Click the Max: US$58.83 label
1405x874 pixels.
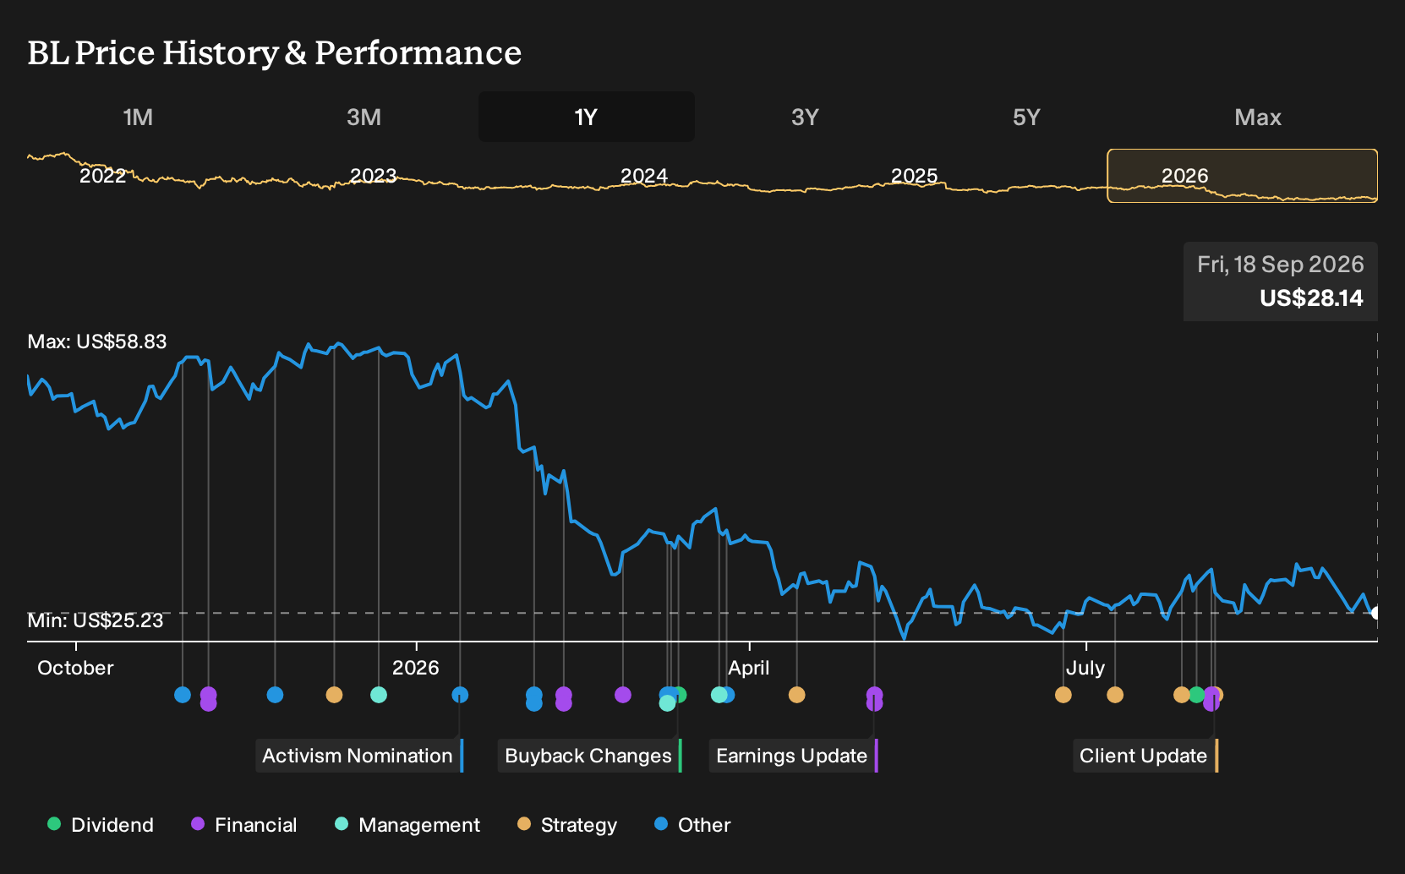tap(97, 341)
